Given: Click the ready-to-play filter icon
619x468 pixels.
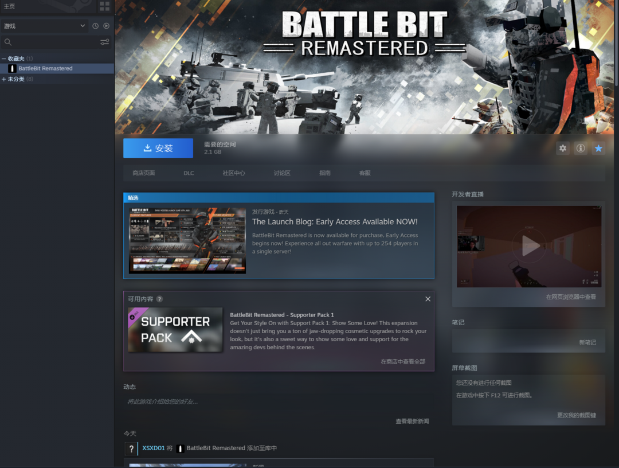Looking at the screenshot, I should tap(106, 26).
